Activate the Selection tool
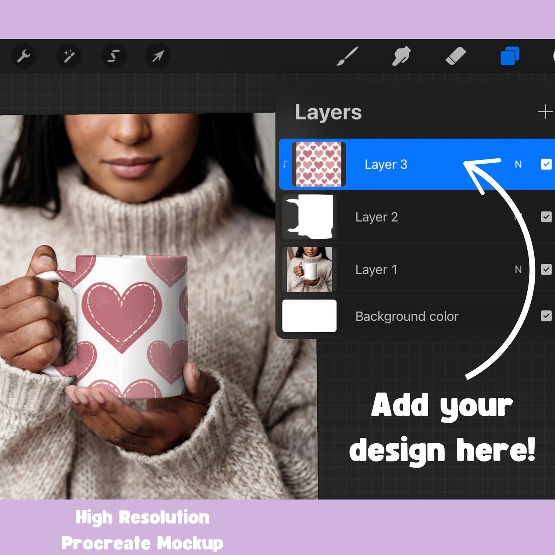This screenshot has width=555, height=555. [113, 56]
